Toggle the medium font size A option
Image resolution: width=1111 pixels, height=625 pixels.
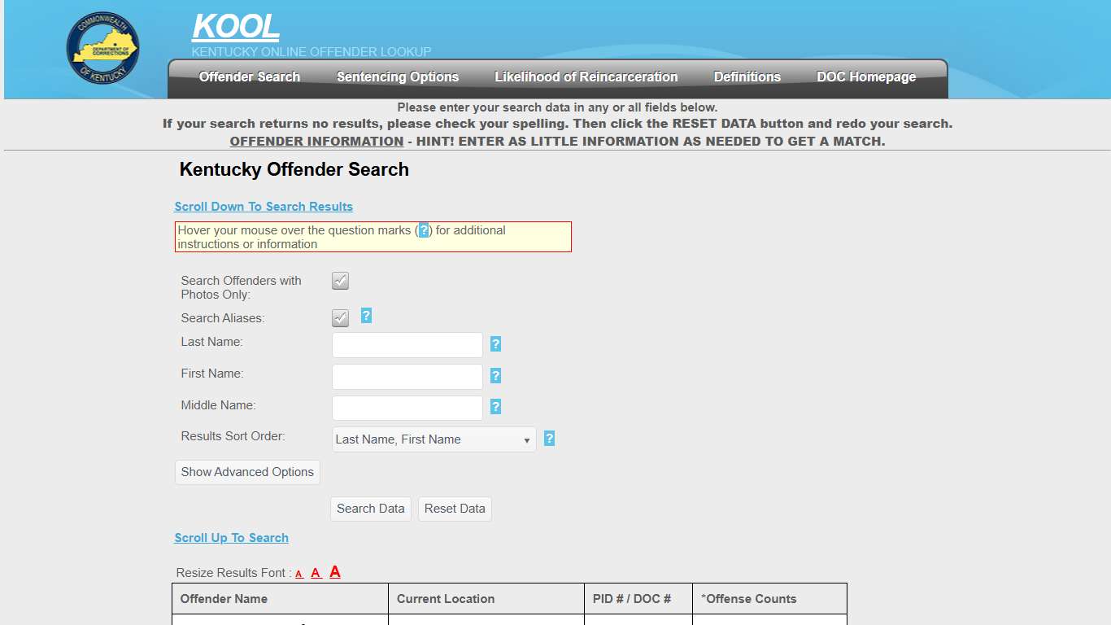(x=316, y=573)
